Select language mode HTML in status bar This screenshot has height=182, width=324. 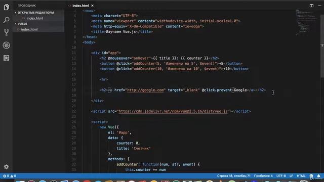pyautogui.click(x=301, y=176)
